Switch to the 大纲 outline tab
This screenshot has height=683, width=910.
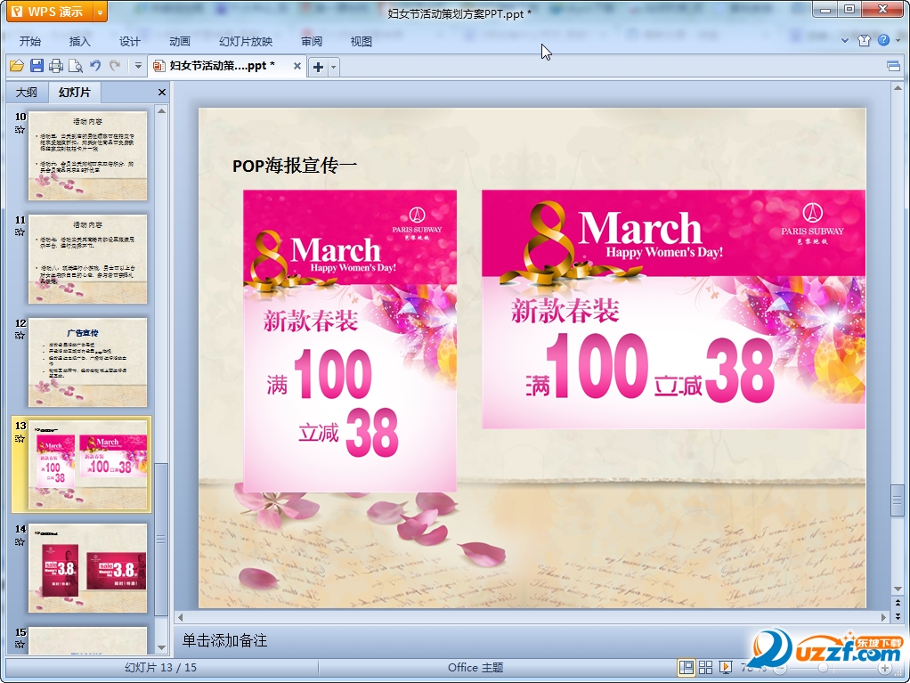point(26,93)
